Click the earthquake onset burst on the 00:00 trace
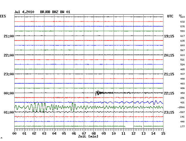The image size is (186, 141). [98, 93]
